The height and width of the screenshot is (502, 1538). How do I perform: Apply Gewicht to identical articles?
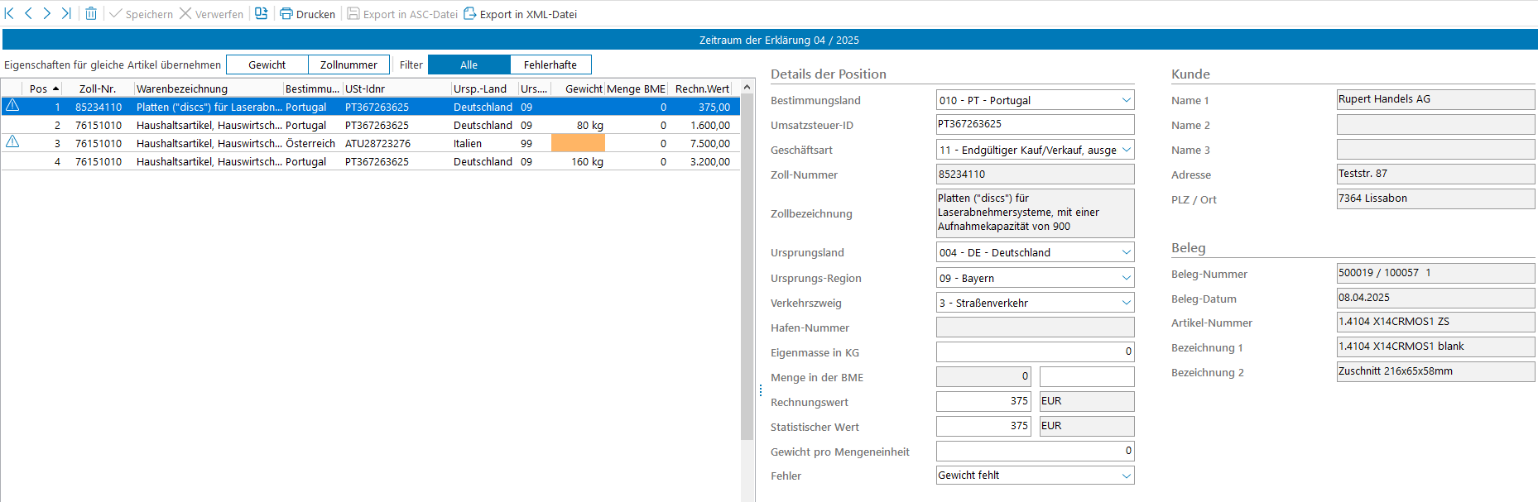[x=267, y=65]
